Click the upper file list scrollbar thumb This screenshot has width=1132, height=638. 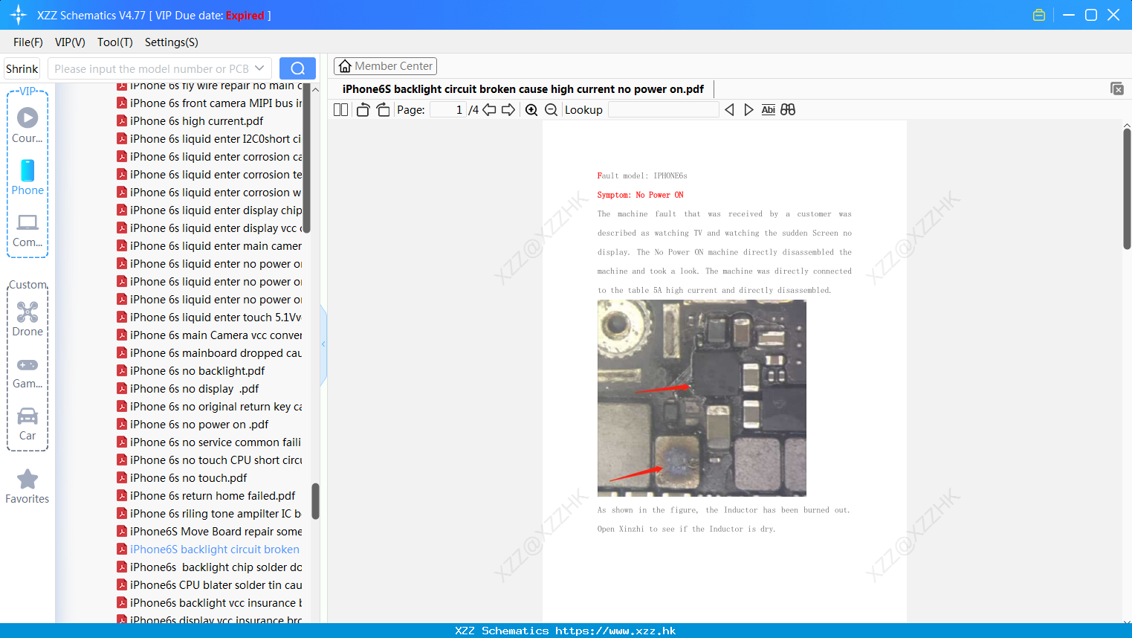[x=306, y=158]
